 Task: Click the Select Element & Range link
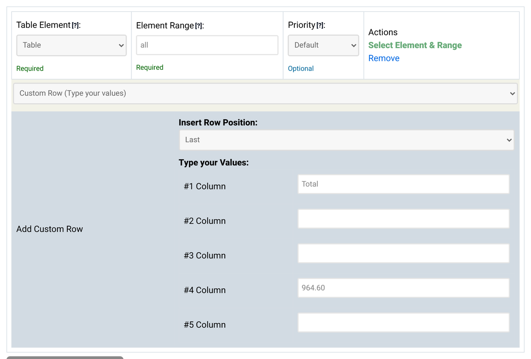coord(415,45)
